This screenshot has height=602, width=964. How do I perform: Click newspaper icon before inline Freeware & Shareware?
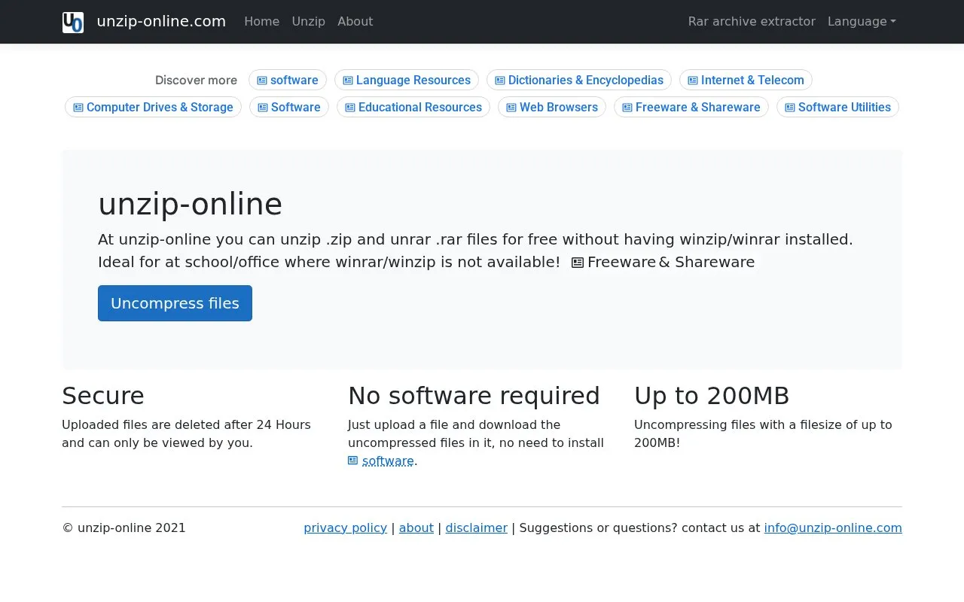[578, 263]
